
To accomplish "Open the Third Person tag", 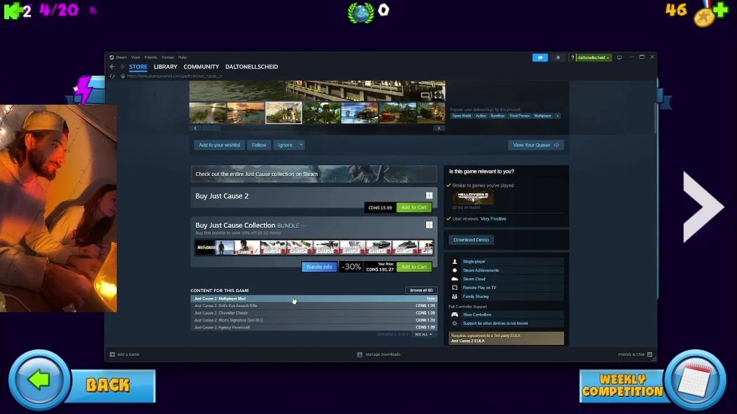I will pyautogui.click(x=519, y=116).
